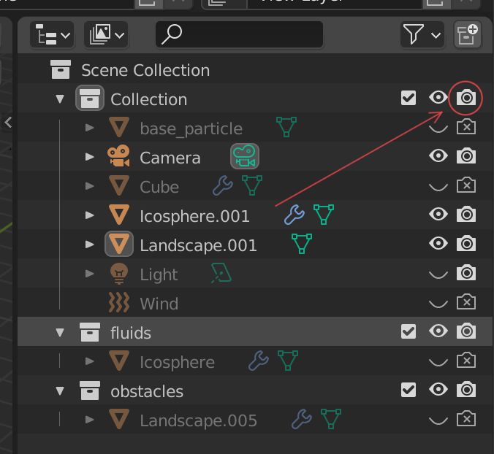494x454 pixels.
Task: Disable Icosphere.001 in renders
Action: tap(466, 215)
